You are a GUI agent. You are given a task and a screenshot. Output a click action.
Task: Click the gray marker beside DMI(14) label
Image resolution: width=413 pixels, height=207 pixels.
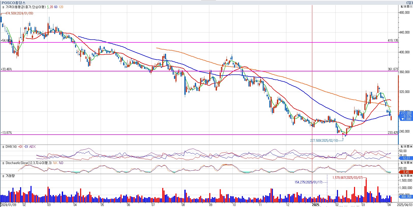click(x=3, y=147)
